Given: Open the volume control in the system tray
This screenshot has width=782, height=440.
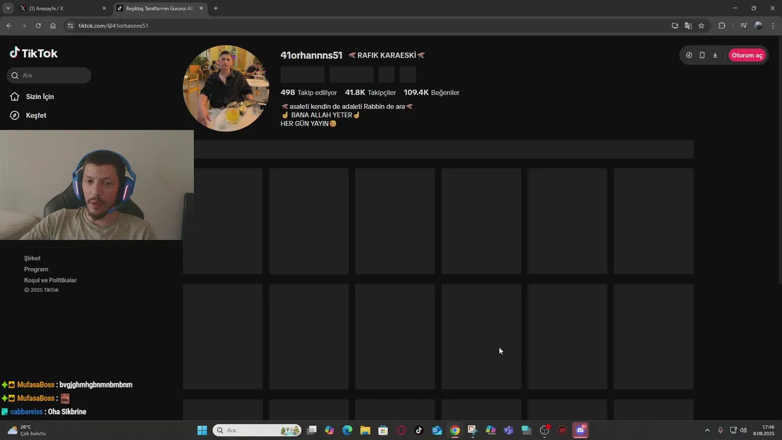Looking at the screenshot, I should [x=744, y=430].
